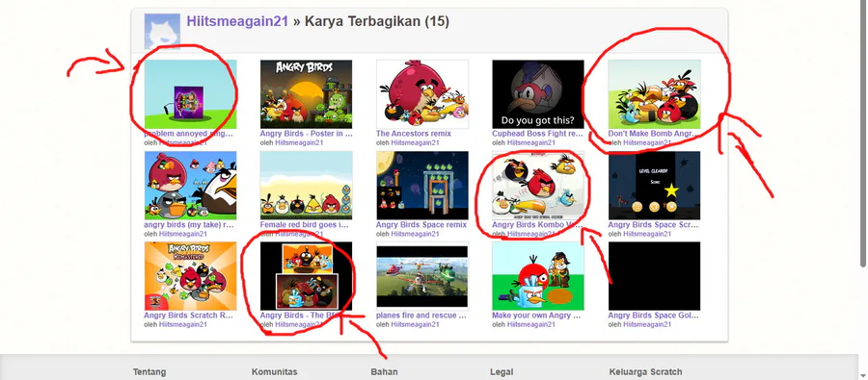
Task: Open planes fire and rescue thumbnail
Action: pos(422,276)
